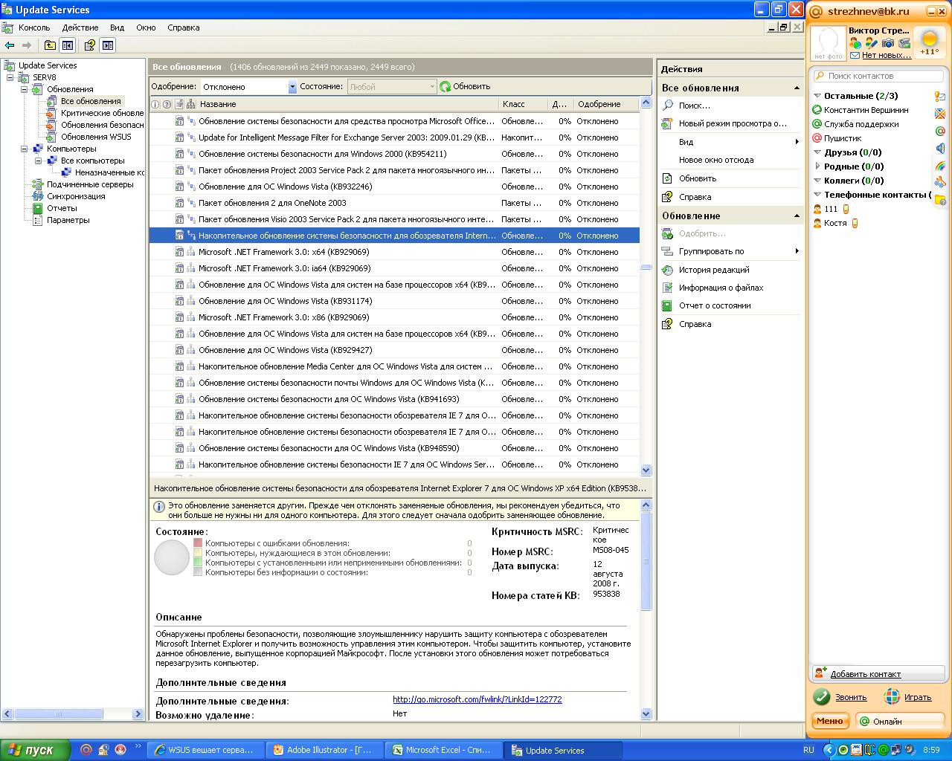Select Критические обновления in the tree
952x761 pixels.
click(x=102, y=113)
